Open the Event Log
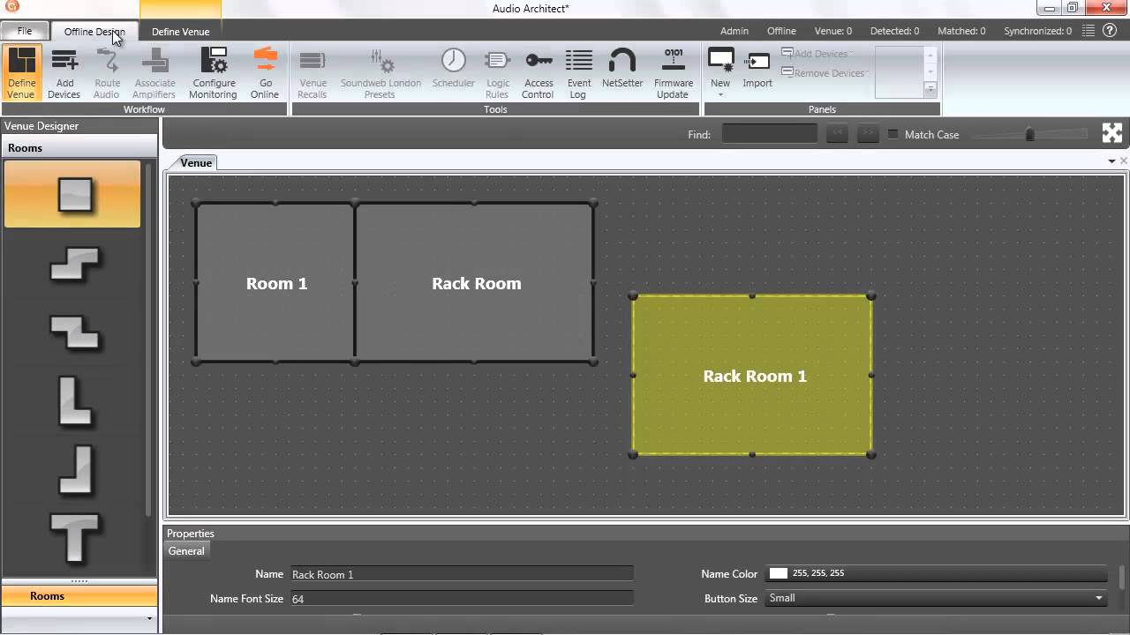Screen dimensions: 1130x635 pyautogui.click(x=578, y=73)
